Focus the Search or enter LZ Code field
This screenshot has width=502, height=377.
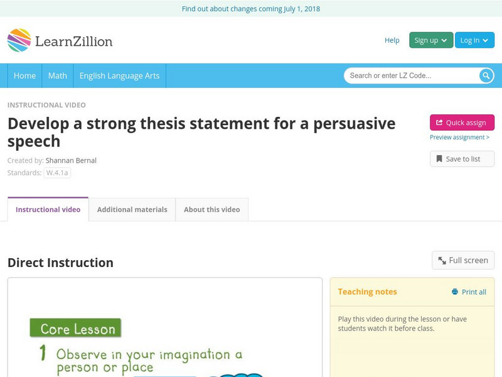[x=411, y=75]
